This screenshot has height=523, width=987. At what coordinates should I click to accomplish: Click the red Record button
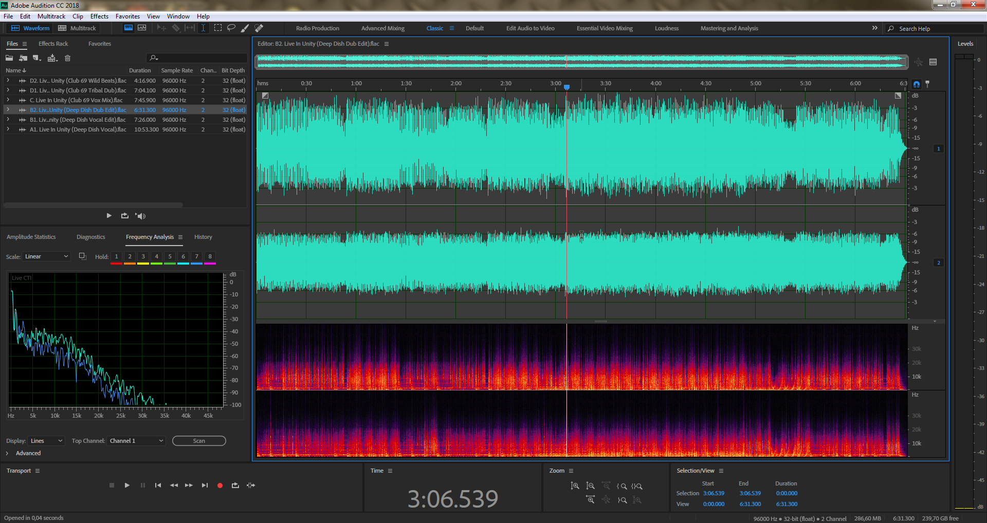(x=220, y=485)
